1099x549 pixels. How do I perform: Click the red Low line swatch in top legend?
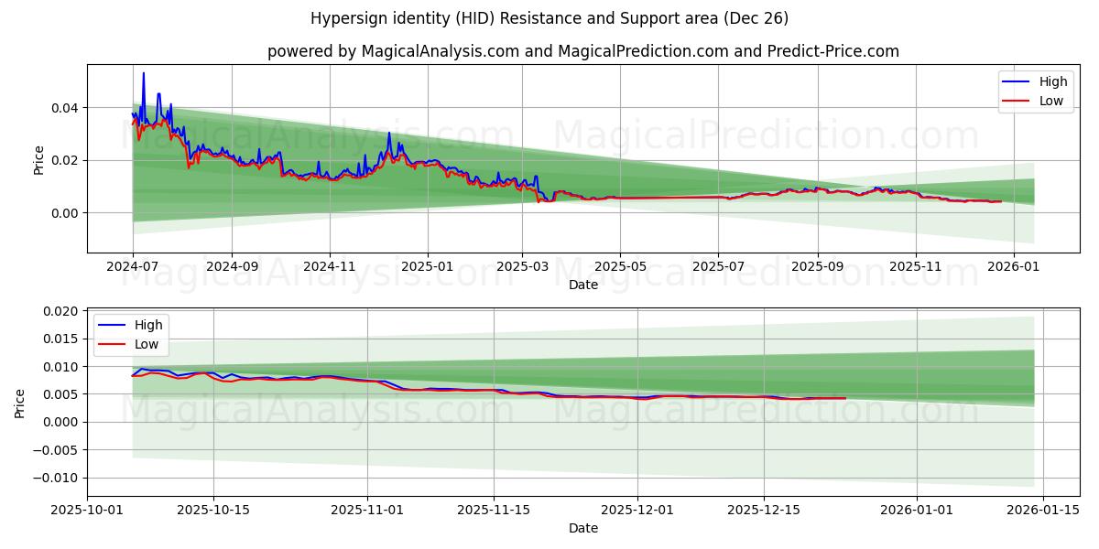coord(1016,101)
